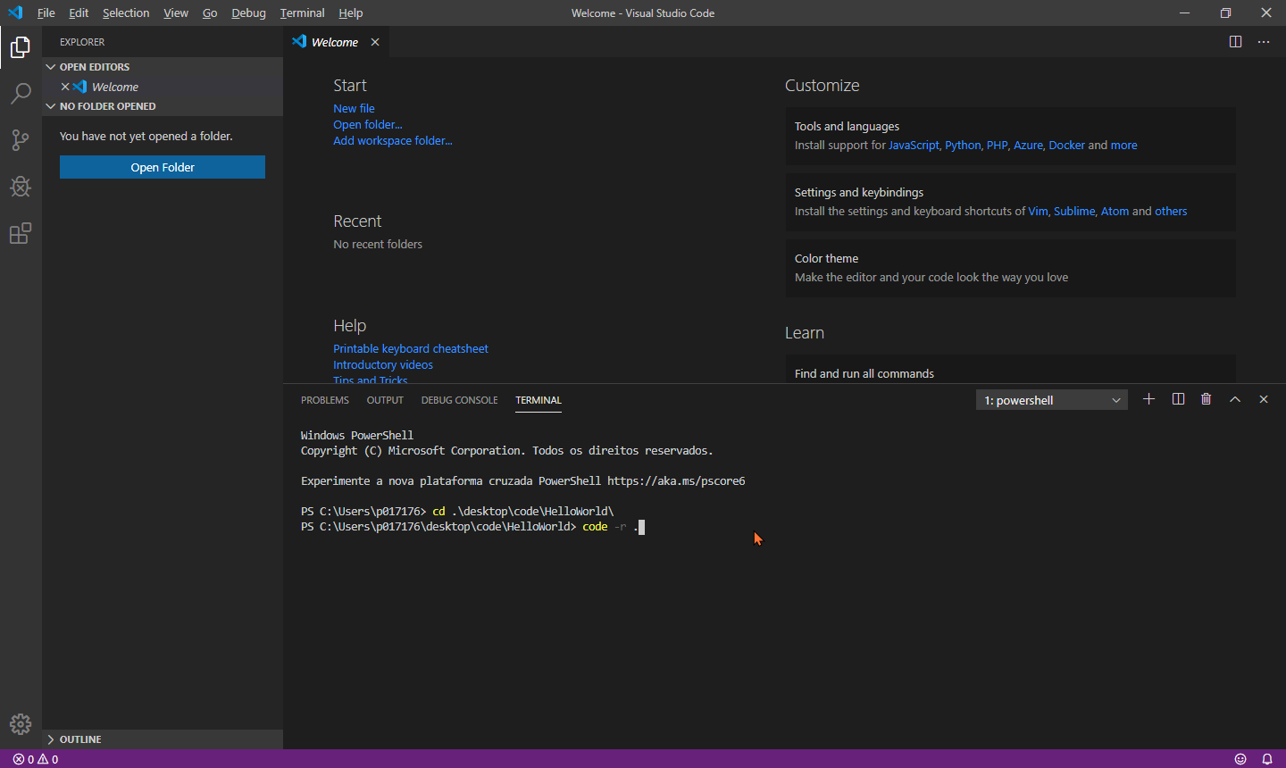
Task: Click the Open folder... link
Action: coord(368,124)
